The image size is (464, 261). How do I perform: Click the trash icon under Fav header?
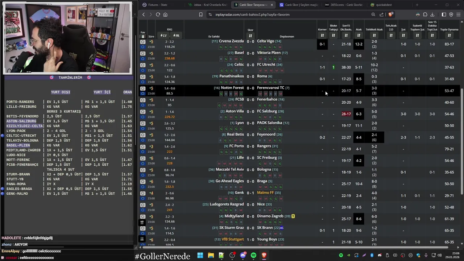[143, 36]
